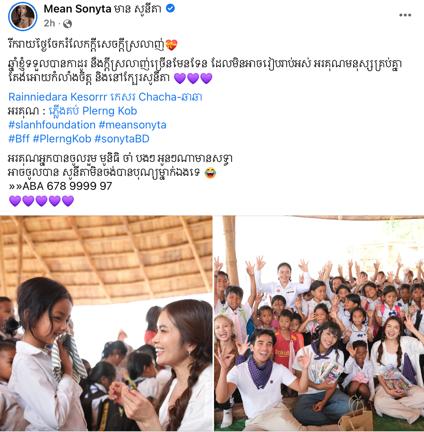Click Mean Sonyta's profile picture
Image resolution: width=424 pixels, height=432 pixels.
click(x=23, y=16)
